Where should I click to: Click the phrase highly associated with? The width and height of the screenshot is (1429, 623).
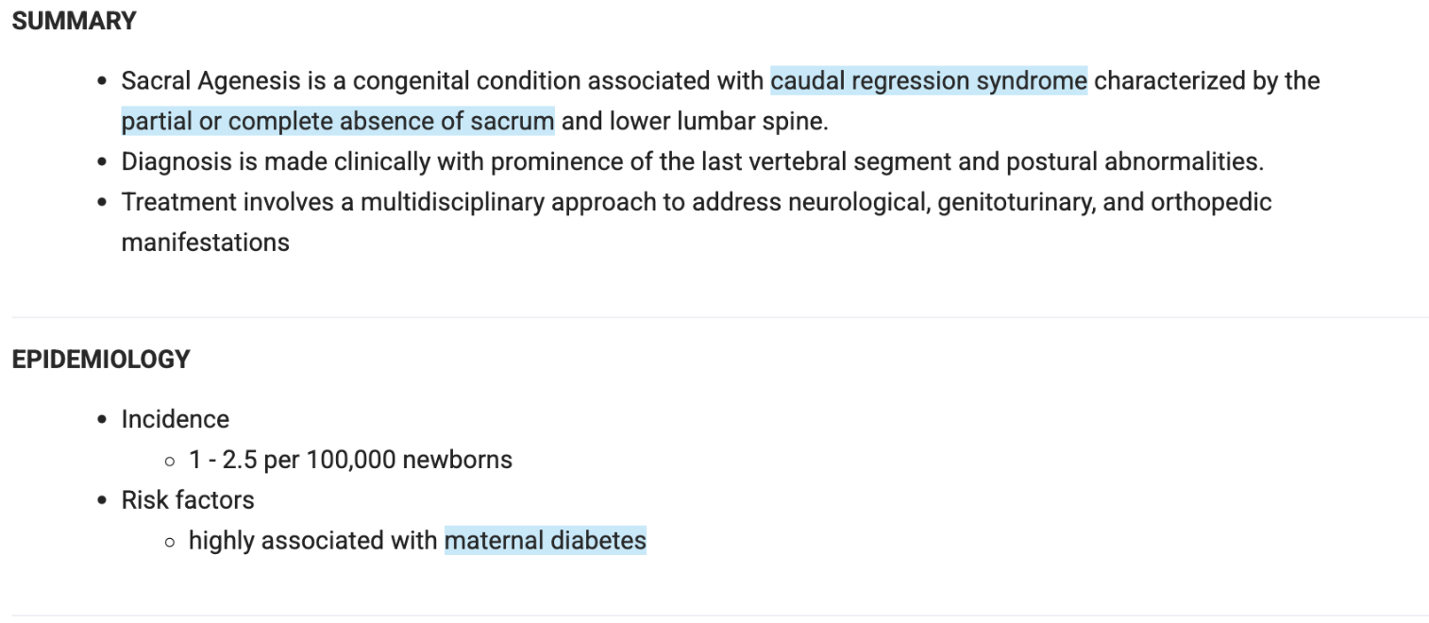pyautogui.click(x=312, y=541)
